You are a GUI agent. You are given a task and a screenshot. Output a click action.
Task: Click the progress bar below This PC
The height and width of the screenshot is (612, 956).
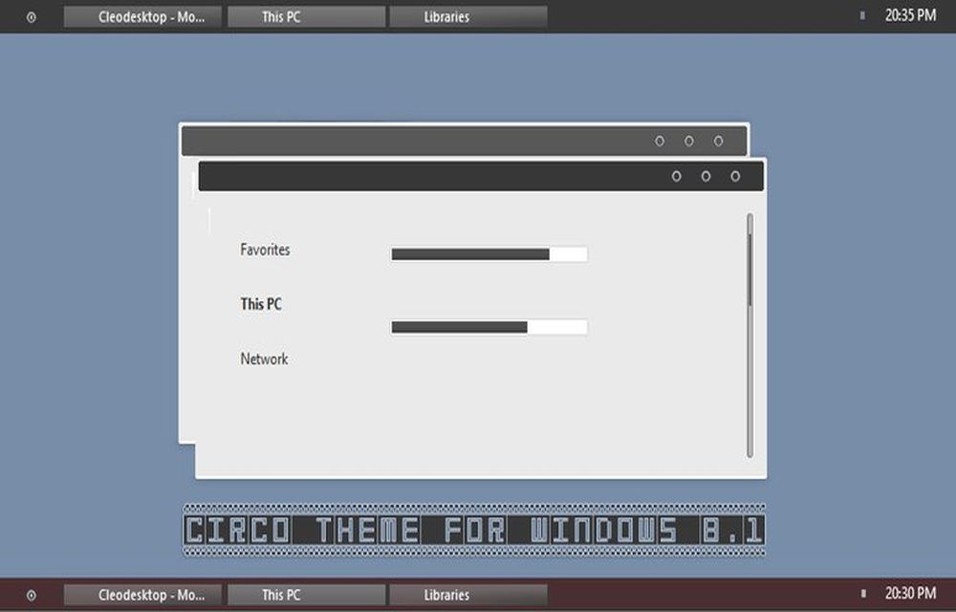tap(489, 327)
